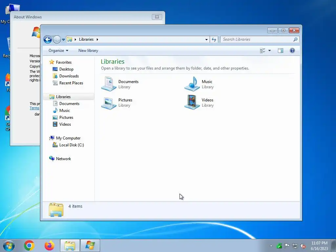Select Favorites in navigation pane
Viewport: 336px width, 252px height.
tap(64, 62)
